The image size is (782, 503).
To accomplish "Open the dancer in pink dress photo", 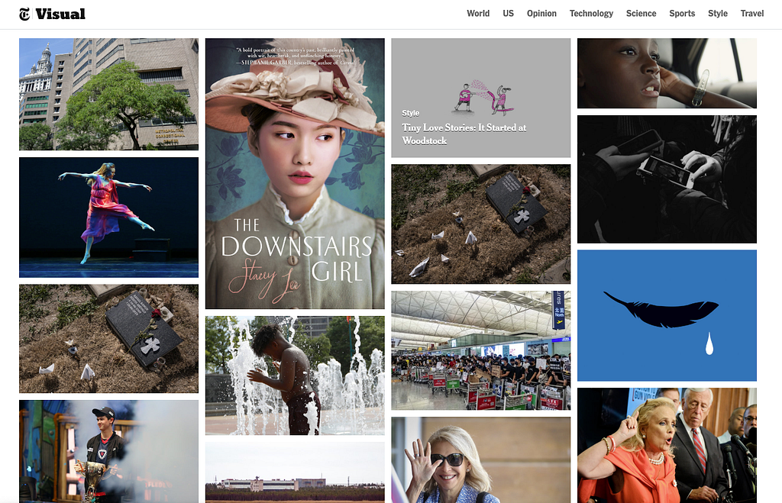I will pyautogui.click(x=108, y=218).
